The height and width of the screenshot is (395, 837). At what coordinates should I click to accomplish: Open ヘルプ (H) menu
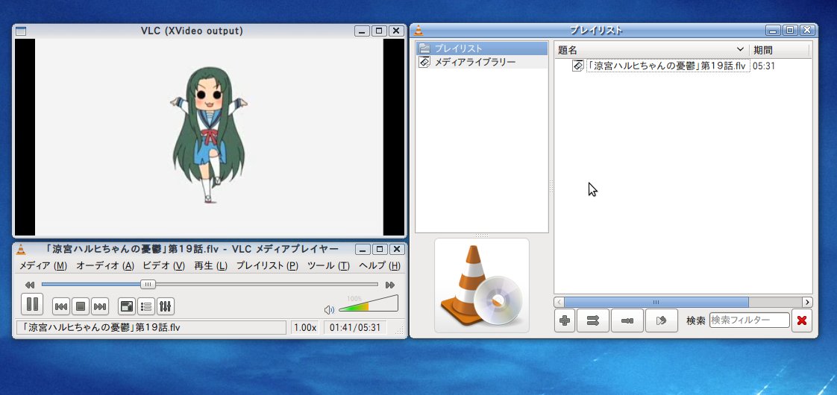point(380,265)
